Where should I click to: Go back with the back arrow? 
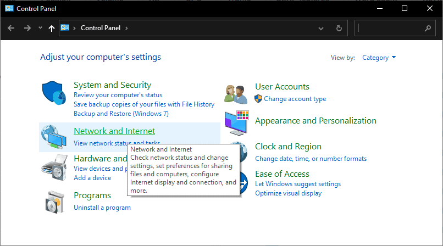click(11, 28)
